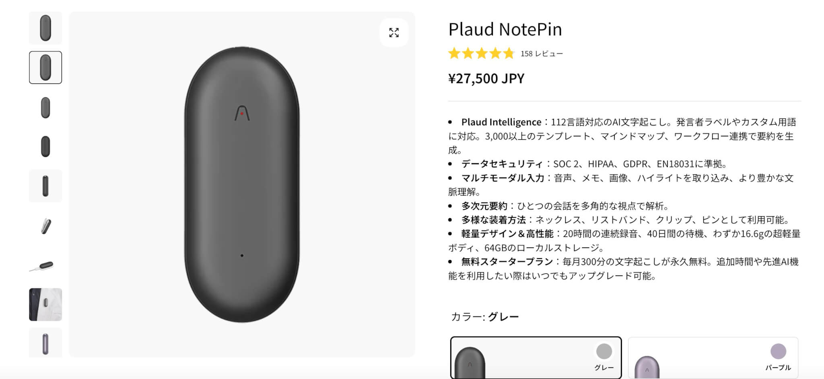The image size is (824, 379).
Task: Choose the パープル color option card
Action: [x=713, y=357]
